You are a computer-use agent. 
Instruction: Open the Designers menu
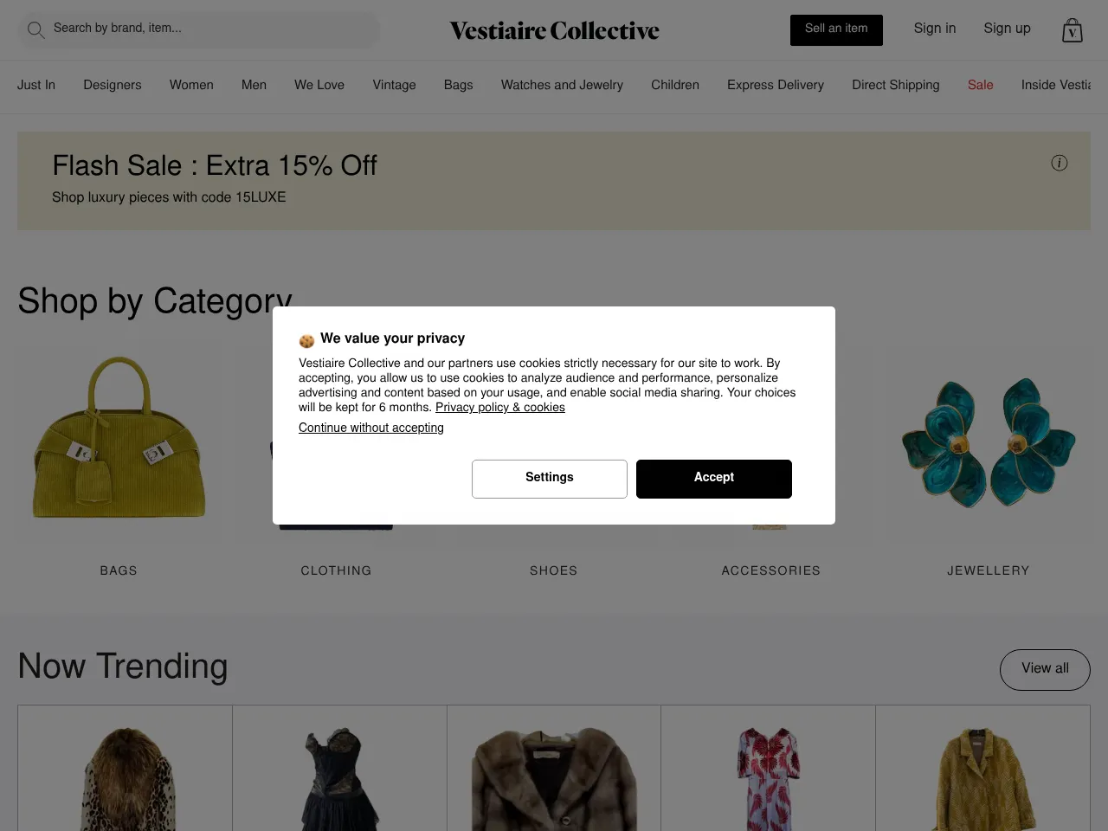112,85
